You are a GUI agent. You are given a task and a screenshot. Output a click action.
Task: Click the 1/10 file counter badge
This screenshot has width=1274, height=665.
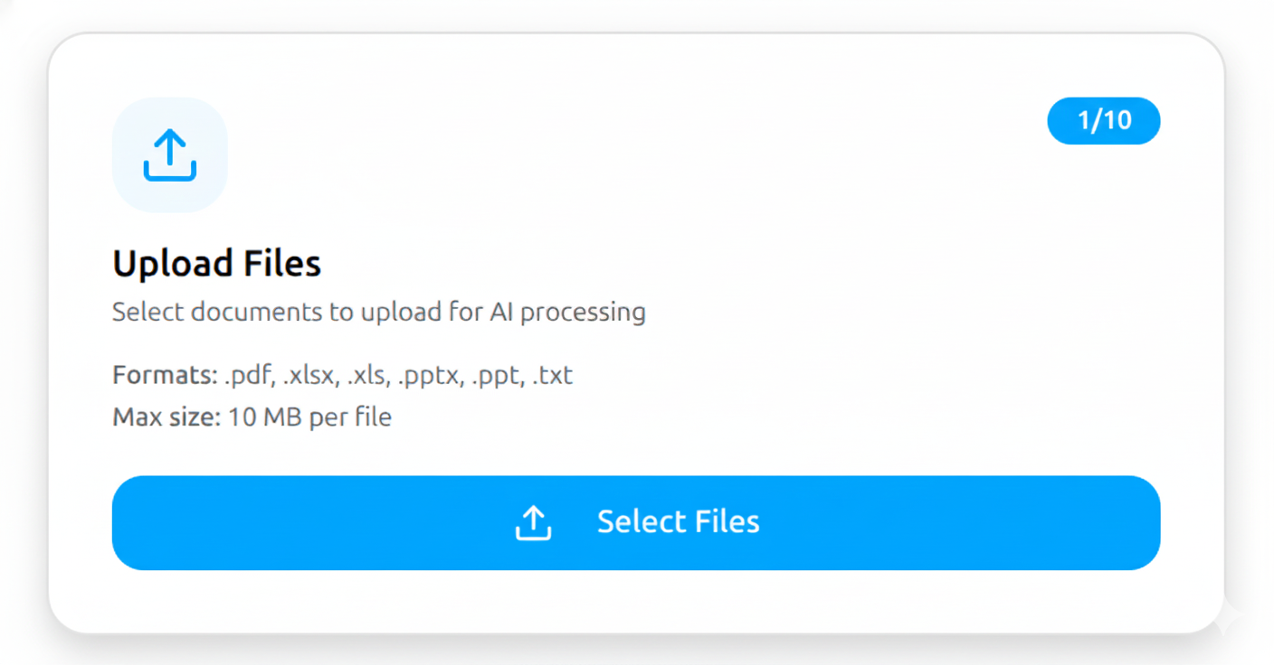(x=1104, y=120)
